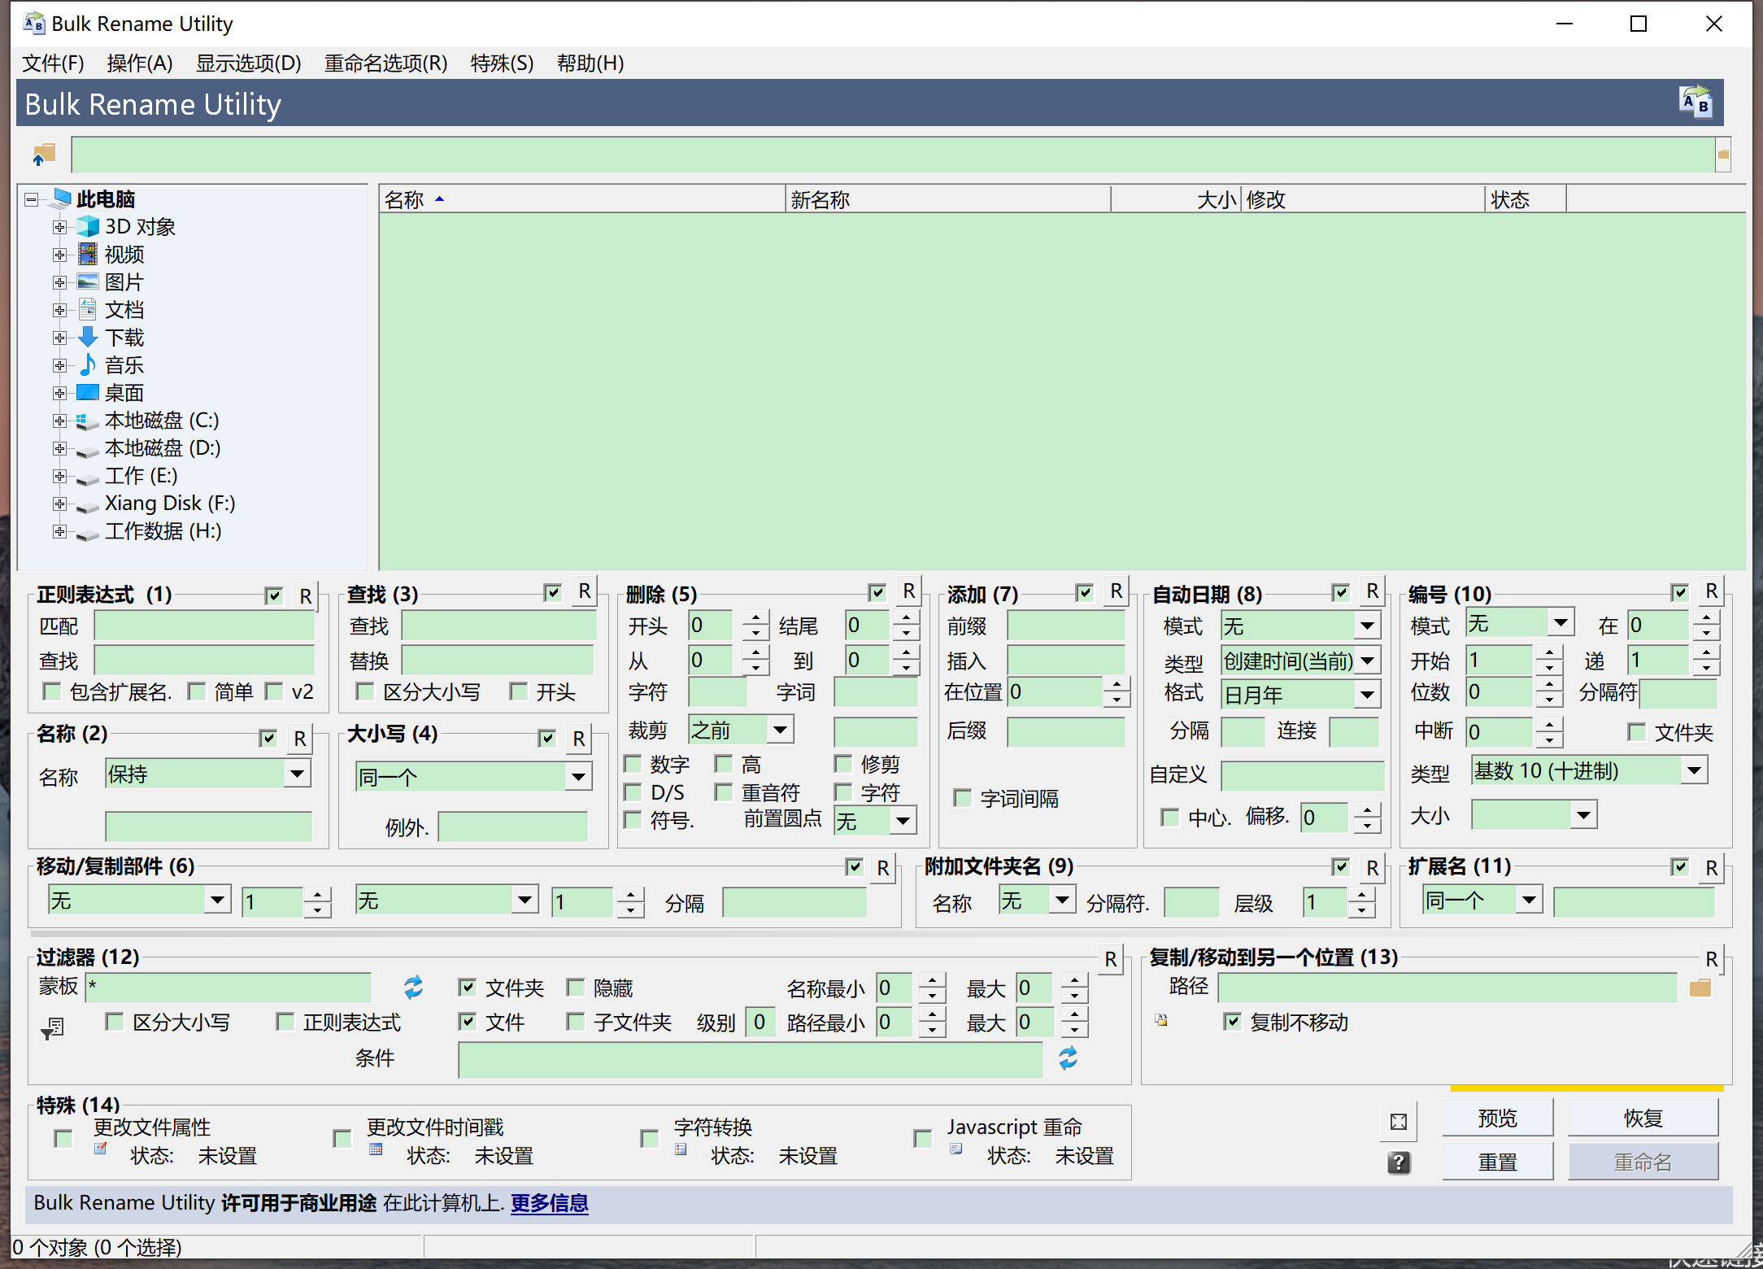This screenshot has width=1763, height=1269.
Task: Select the 3D 对象 icon in tree
Action: [88, 226]
